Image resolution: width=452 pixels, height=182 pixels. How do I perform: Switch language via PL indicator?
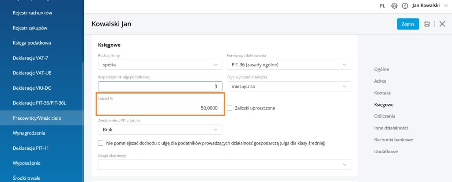382,6
